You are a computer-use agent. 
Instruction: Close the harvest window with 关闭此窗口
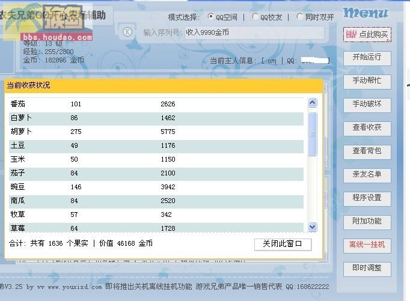point(283,245)
